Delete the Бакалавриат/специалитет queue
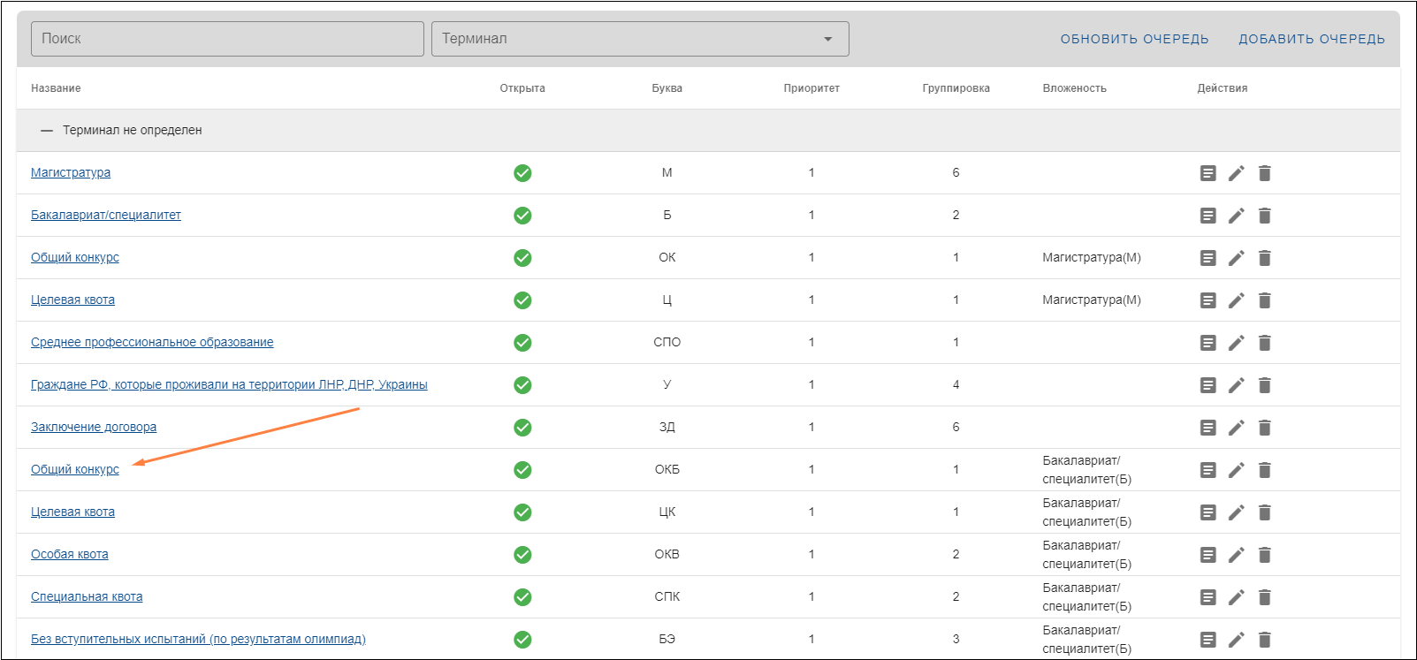The image size is (1417, 660). tap(1264, 216)
